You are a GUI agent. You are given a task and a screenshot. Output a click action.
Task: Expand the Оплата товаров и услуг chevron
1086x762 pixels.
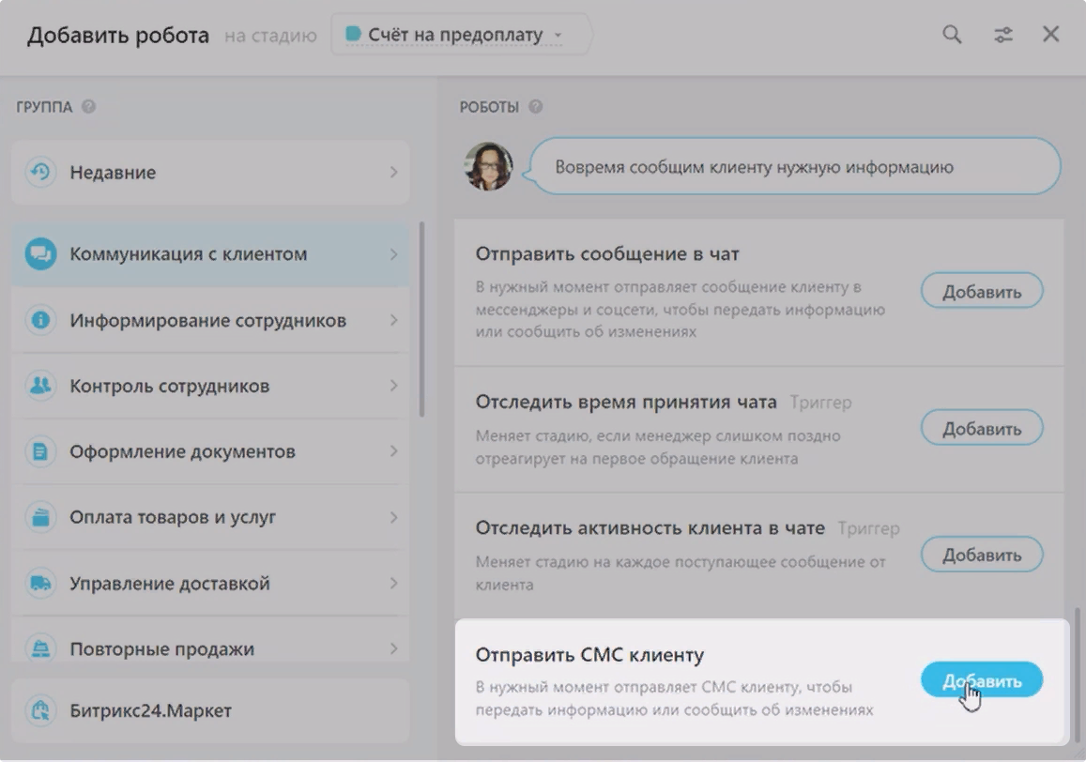(393, 517)
